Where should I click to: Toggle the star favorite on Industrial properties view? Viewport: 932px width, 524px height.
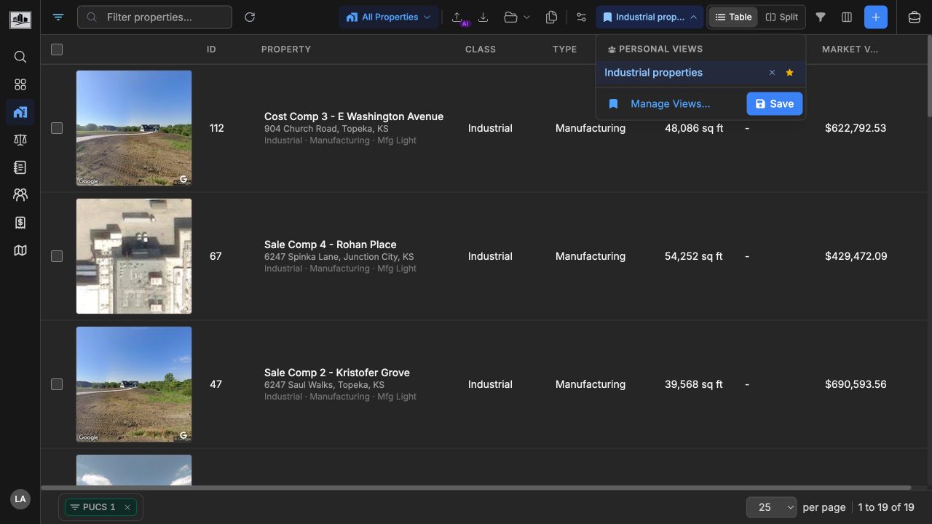pos(789,73)
